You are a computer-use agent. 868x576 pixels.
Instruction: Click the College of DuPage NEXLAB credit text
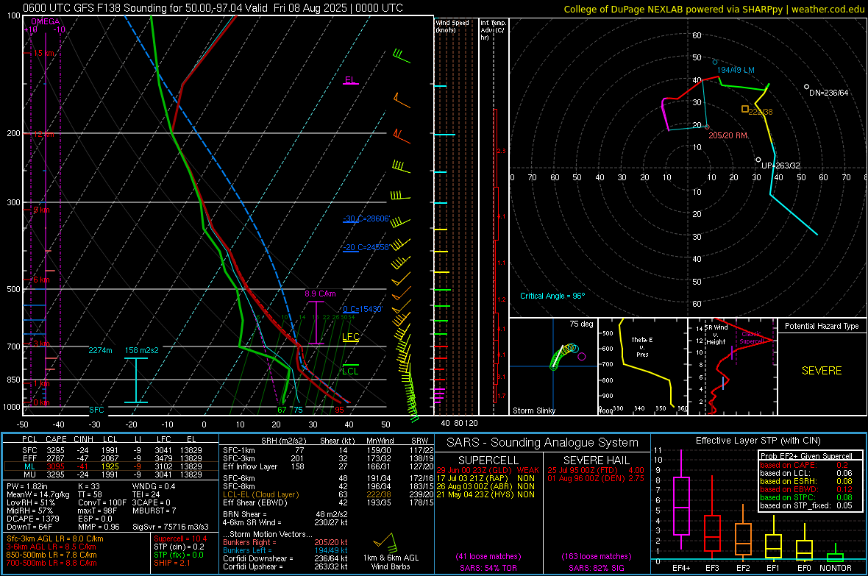click(x=714, y=10)
